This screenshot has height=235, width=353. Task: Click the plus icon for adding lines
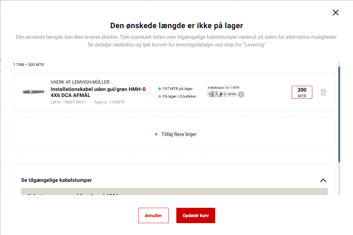(156, 134)
